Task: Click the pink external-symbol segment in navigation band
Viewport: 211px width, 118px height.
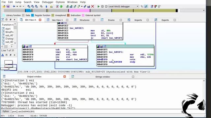Action: pos(79,10)
